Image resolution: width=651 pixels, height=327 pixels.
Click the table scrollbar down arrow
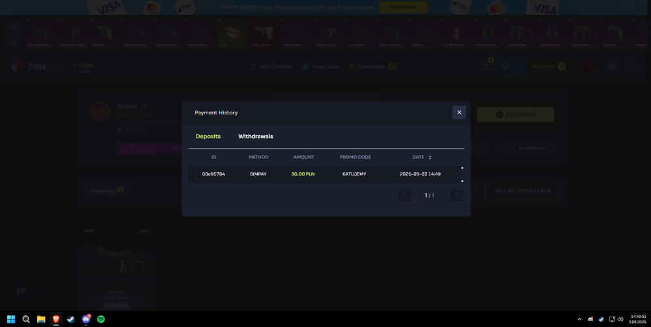462,181
